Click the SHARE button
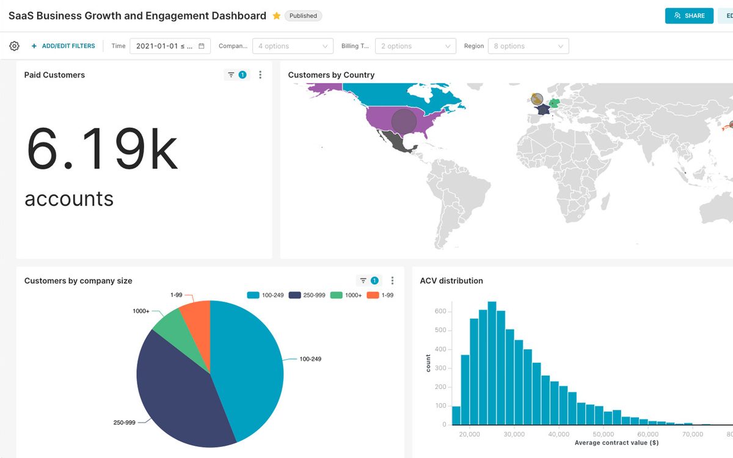Viewport: 733px width, 458px height. [x=689, y=16]
